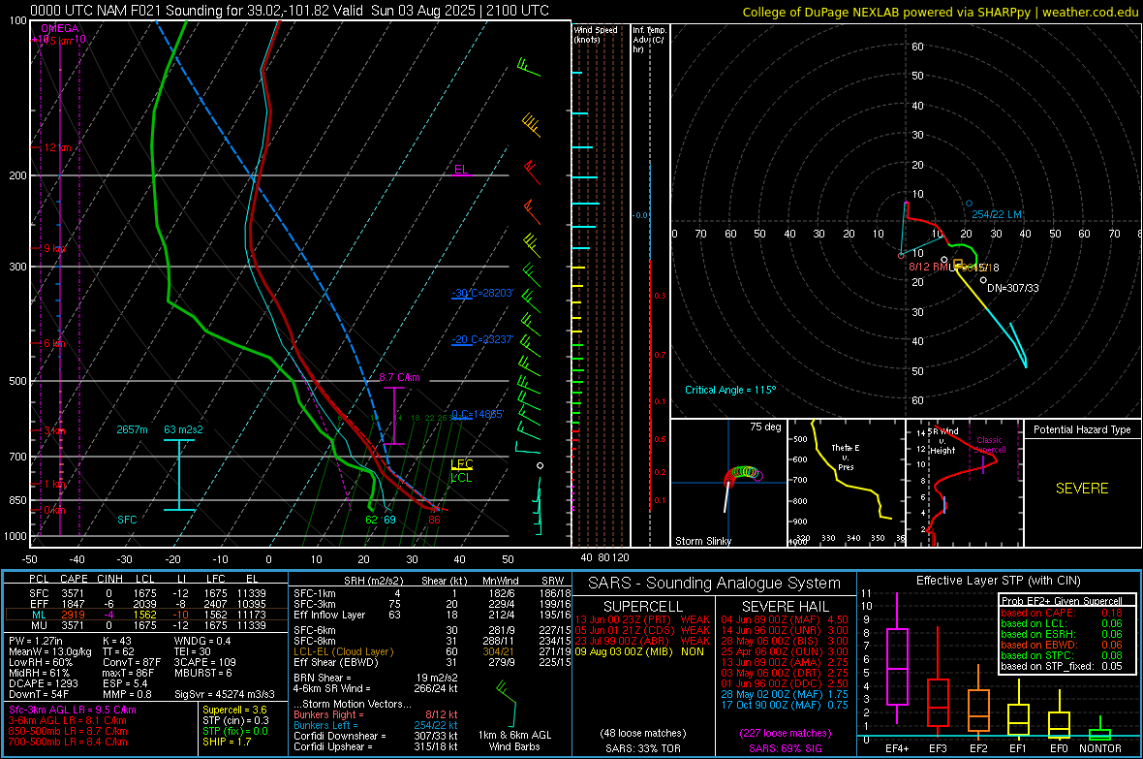Click the green LCL level label
This screenshot has height=759, width=1143.
click(461, 478)
